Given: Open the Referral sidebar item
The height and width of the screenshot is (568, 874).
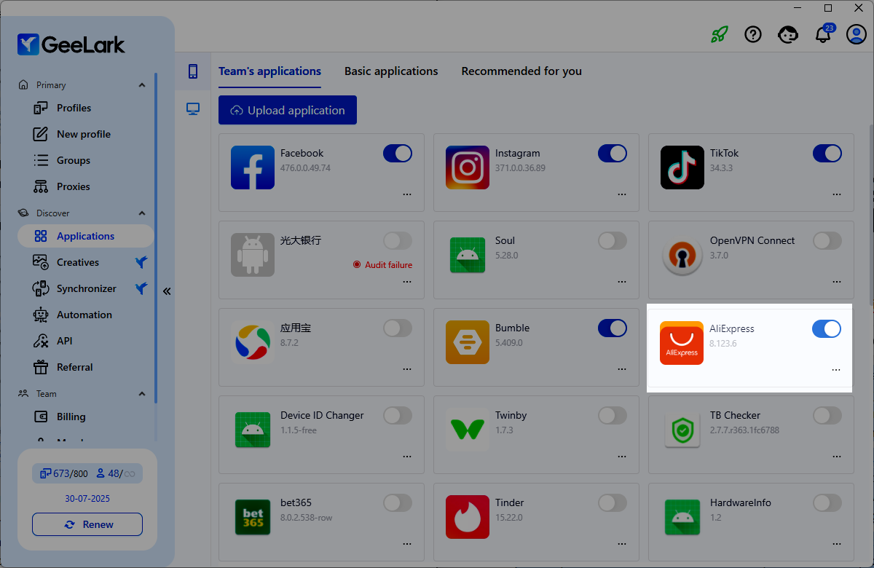Looking at the screenshot, I should click(86, 367).
